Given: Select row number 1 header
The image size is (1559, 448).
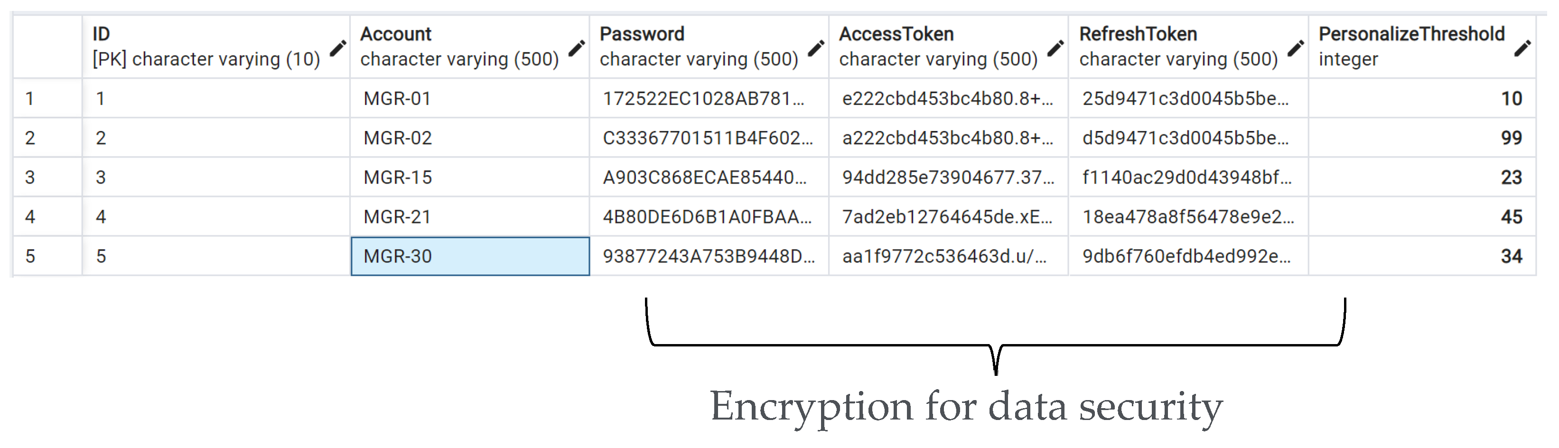Looking at the screenshot, I should click(47, 98).
